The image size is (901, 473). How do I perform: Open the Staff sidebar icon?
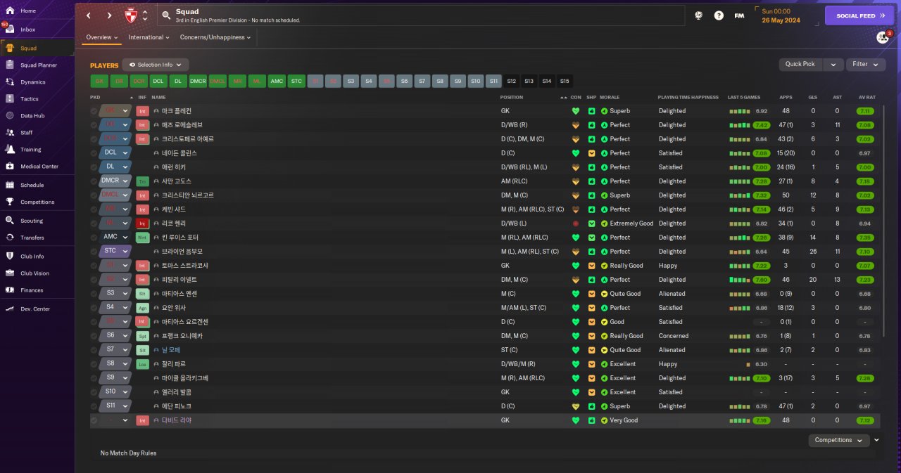coord(10,132)
